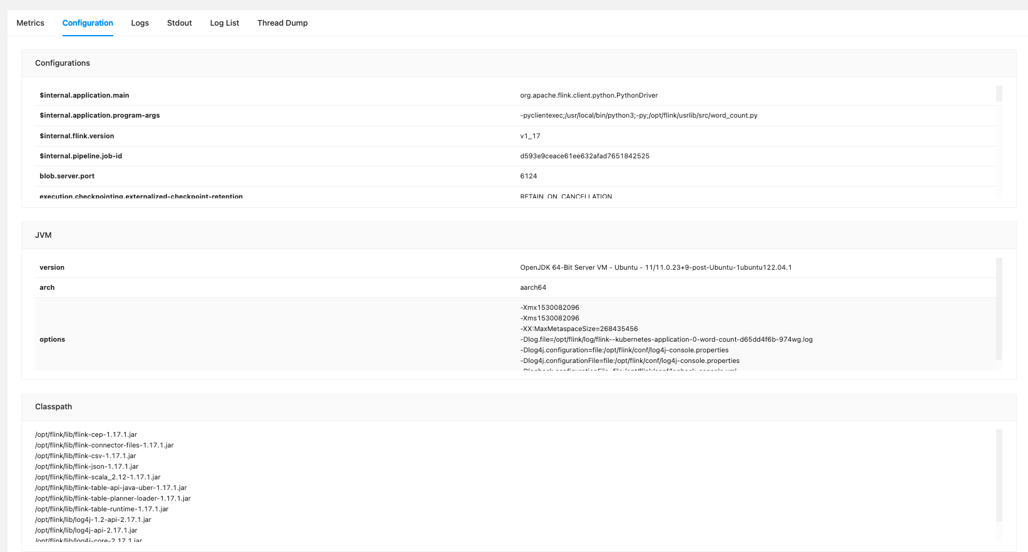This screenshot has height=552, width=1028.
Task: Select the OpenJDK 64-Bit Server VM value
Action: coord(656,267)
